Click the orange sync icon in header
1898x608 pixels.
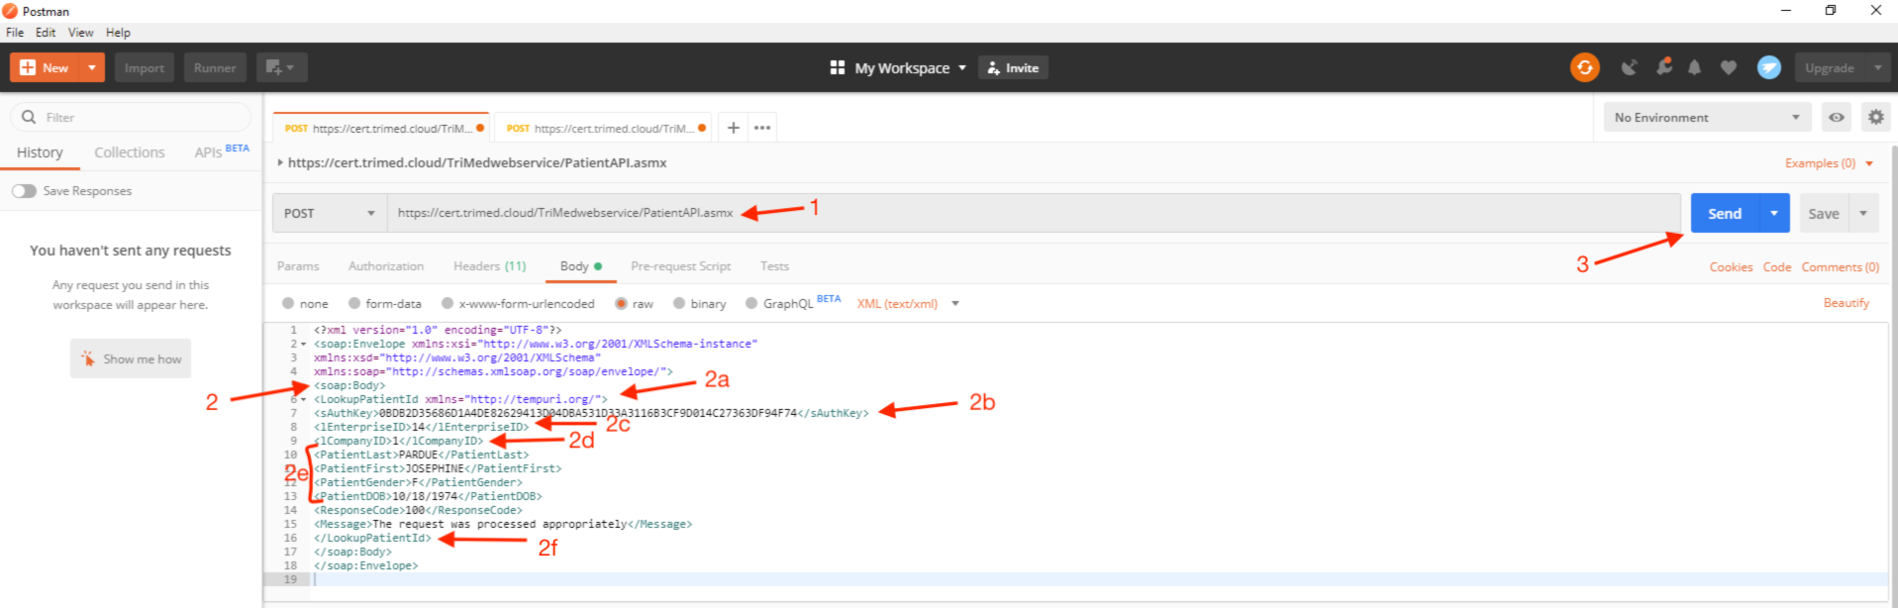click(1584, 67)
